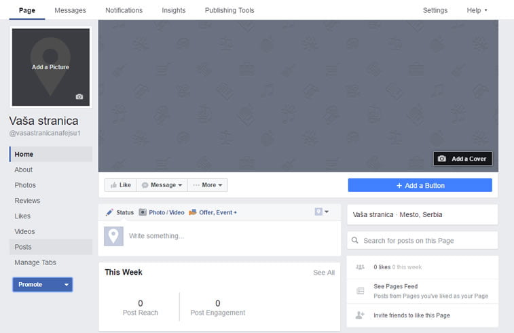Open the Message dropdown arrow
The image size is (514, 333).
click(180, 185)
